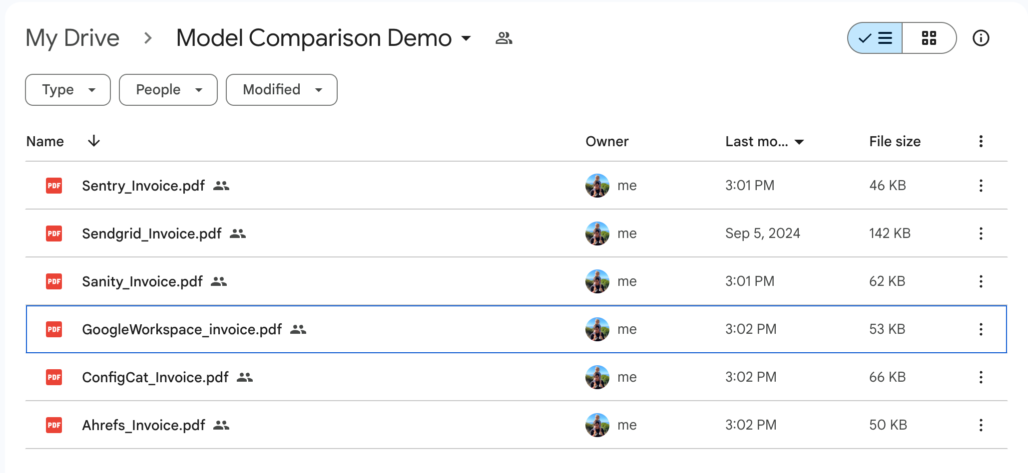Select the Sentry_Invoice.pdf file name

pos(143,186)
